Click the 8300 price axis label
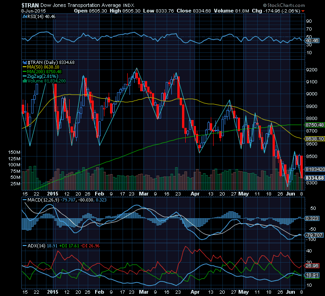 312,183
